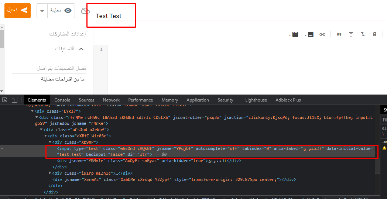
Task: Click the Test Test title input field
Action: (236, 16)
